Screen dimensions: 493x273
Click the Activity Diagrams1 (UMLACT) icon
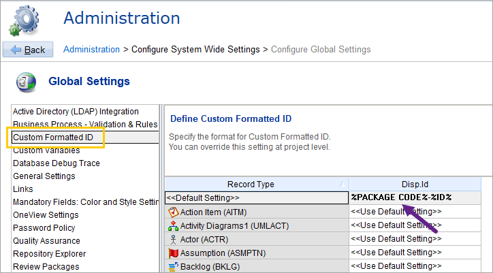173,226
